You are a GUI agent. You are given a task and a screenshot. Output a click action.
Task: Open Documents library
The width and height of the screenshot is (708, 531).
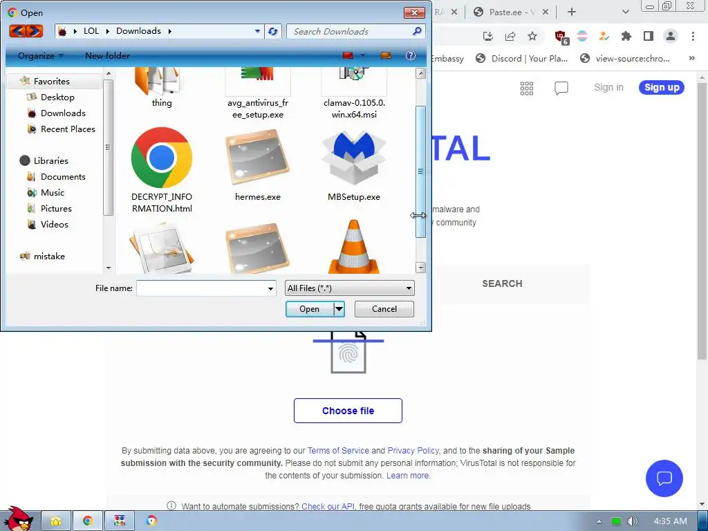click(x=63, y=176)
